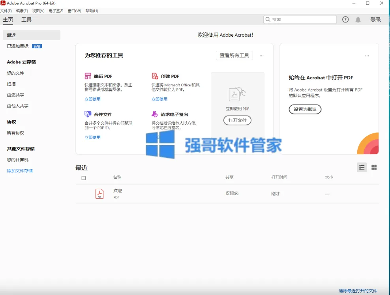Click the Request e-signature (请求电子签名) icon
This screenshot has height=295, width=390.
[155, 114]
